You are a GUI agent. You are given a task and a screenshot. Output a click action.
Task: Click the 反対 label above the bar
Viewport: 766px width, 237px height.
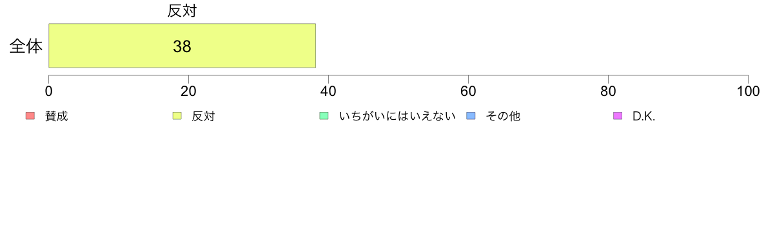coord(182,11)
